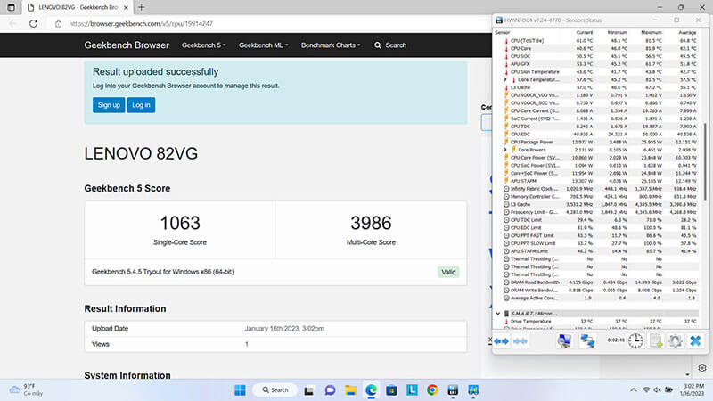
Task: Expand the Core Powers sensor group
Action: click(x=505, y=150)
